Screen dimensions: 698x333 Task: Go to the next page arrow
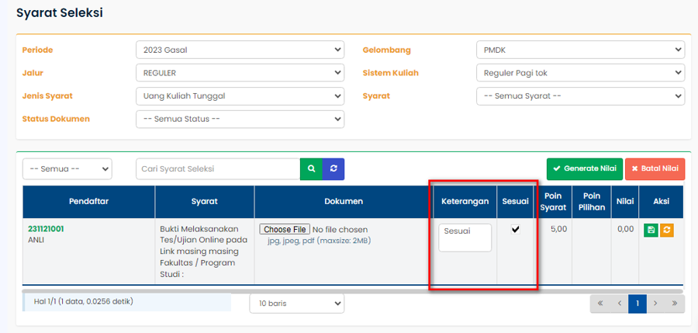click(655, 304)
